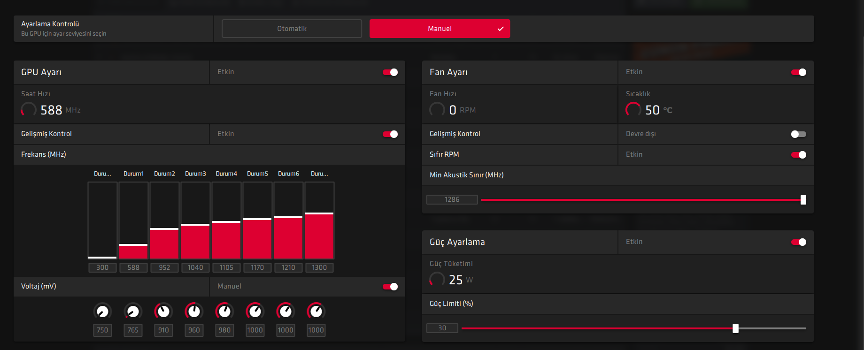This screenshot has height=350, width=864.
Task: Click the 910 mV voltage dial knob
Action: pos(163,311)
